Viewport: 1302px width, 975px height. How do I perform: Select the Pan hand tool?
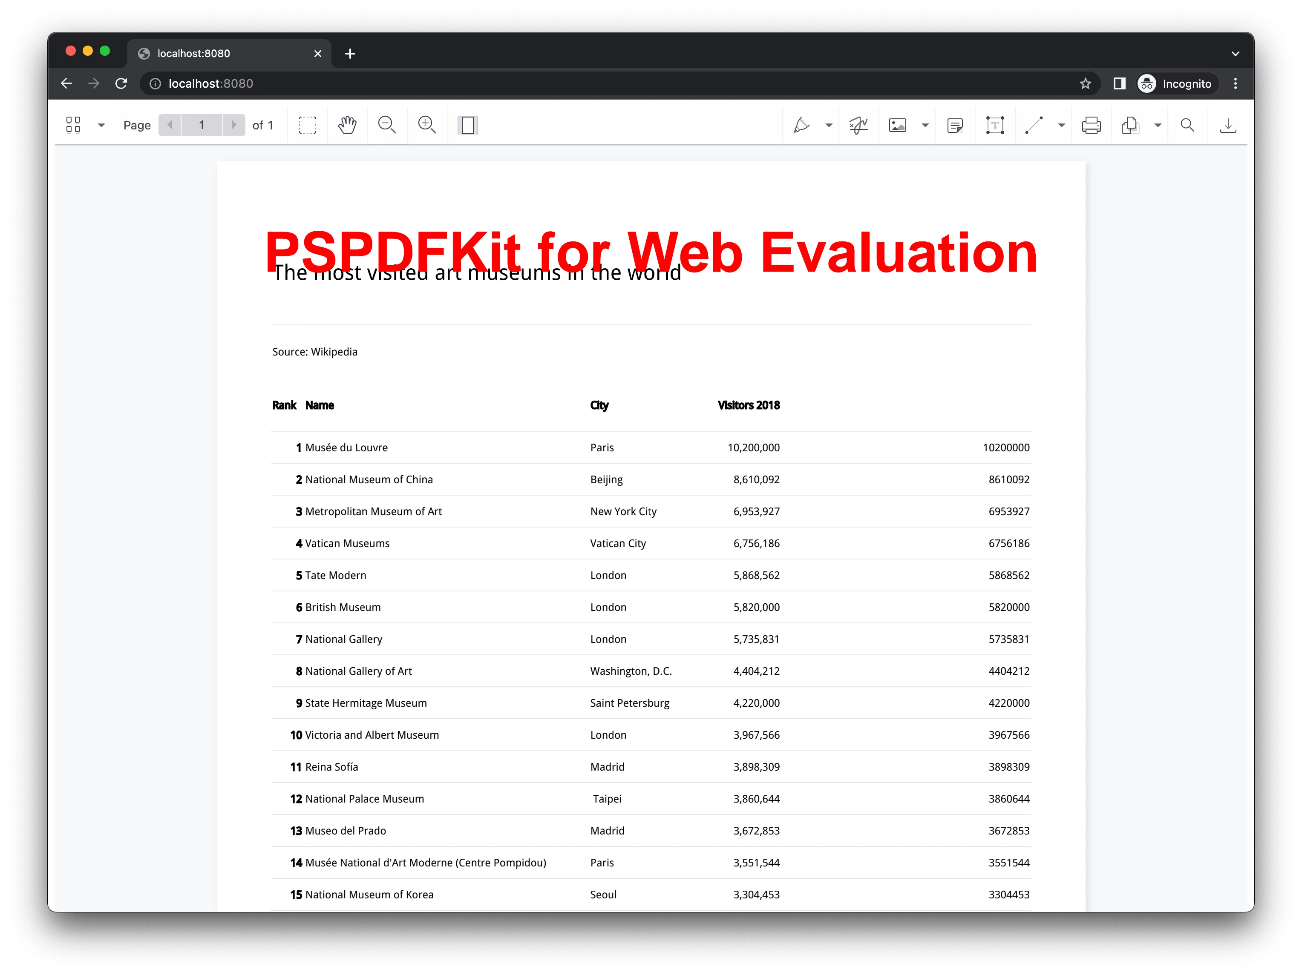[x=347, y=125]
